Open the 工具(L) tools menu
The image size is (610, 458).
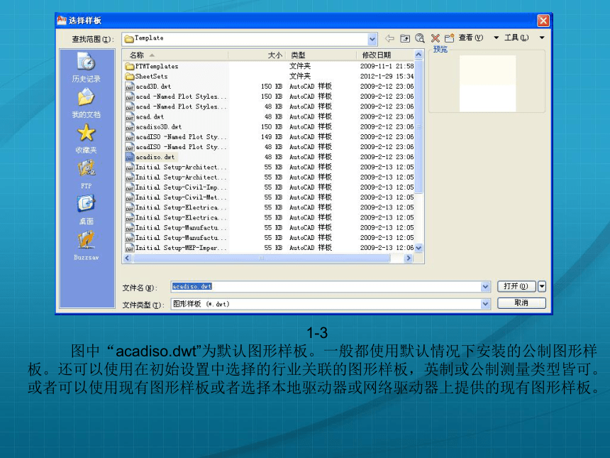click(516, 38)
